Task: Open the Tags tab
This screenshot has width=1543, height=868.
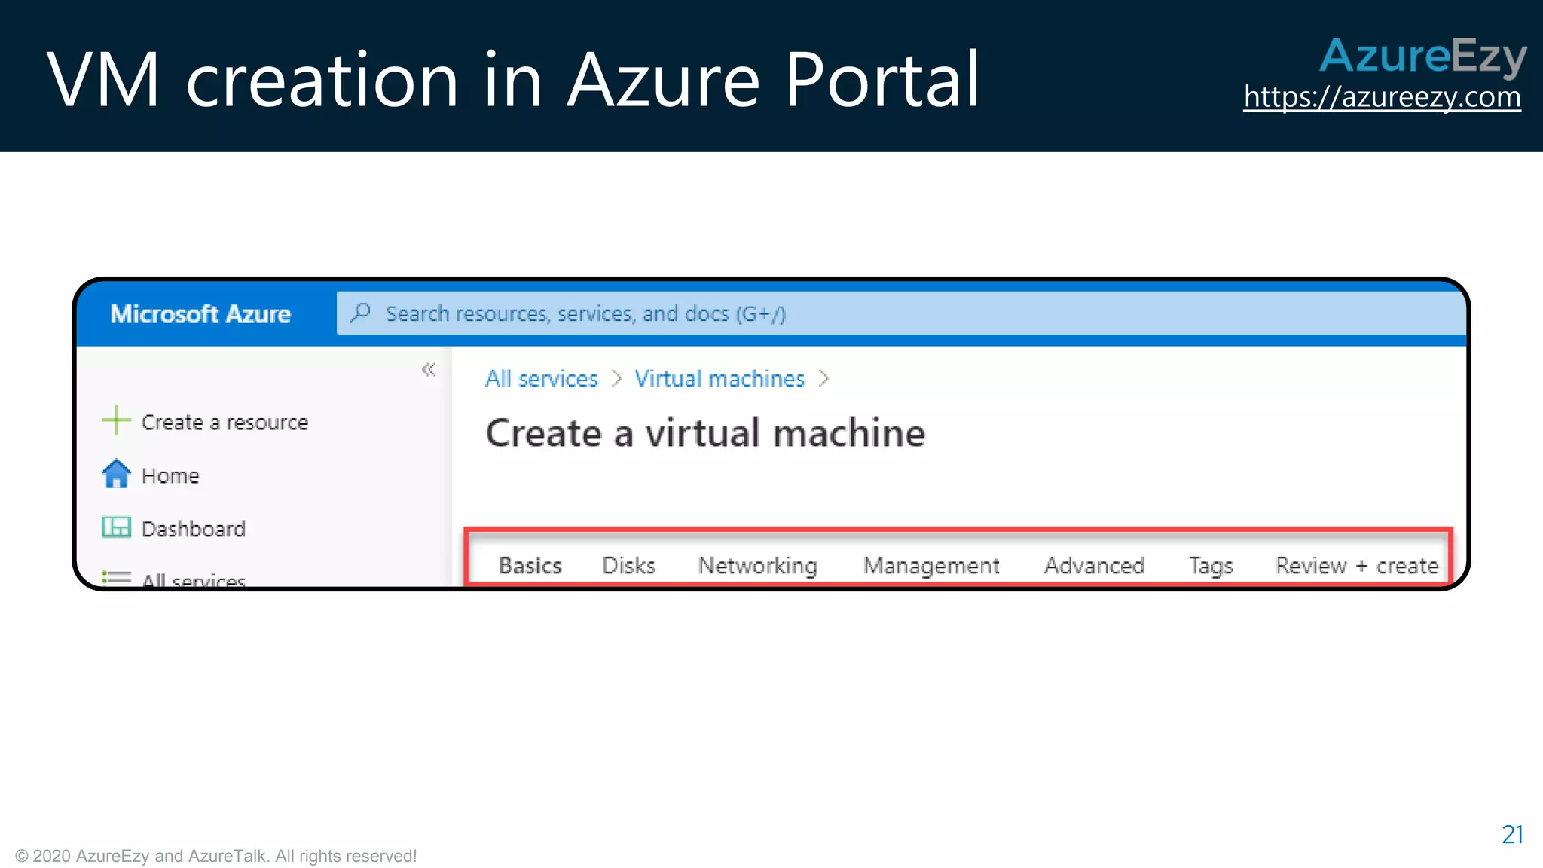Action: coord(1211,566)
